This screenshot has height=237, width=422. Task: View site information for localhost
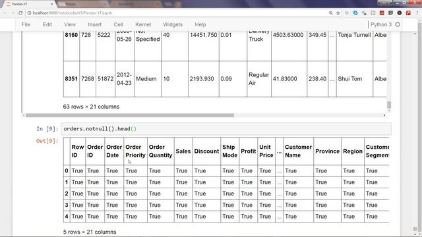pyautogui.click(x=29, y=13)
